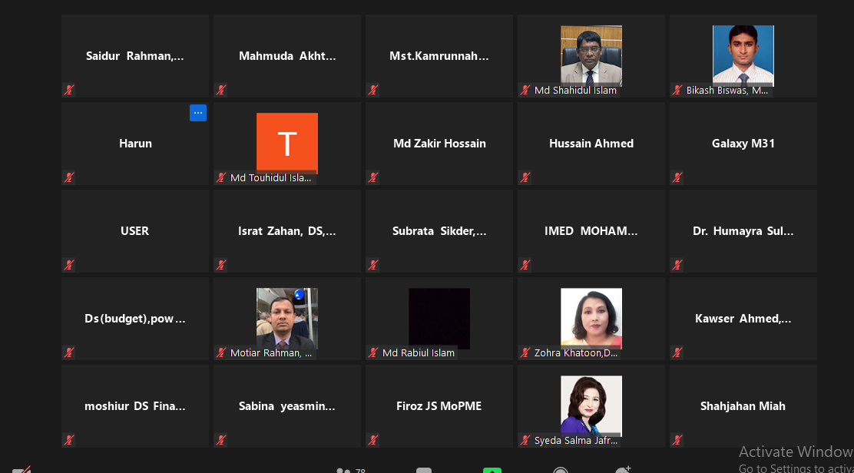Click muted mic icon on Galaxy M31 tile
Image resolution: width=854 pixels, height=473 pixels.
(x=677, y=177)
